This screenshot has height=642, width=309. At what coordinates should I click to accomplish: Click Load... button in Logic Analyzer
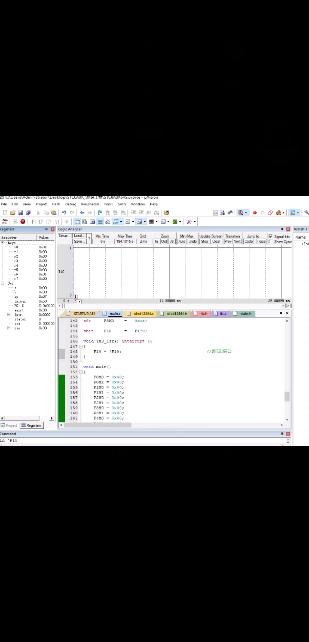[x=79, y=236]
